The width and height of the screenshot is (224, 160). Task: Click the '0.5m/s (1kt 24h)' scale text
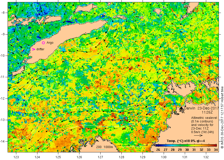click(x=203, y=132)
